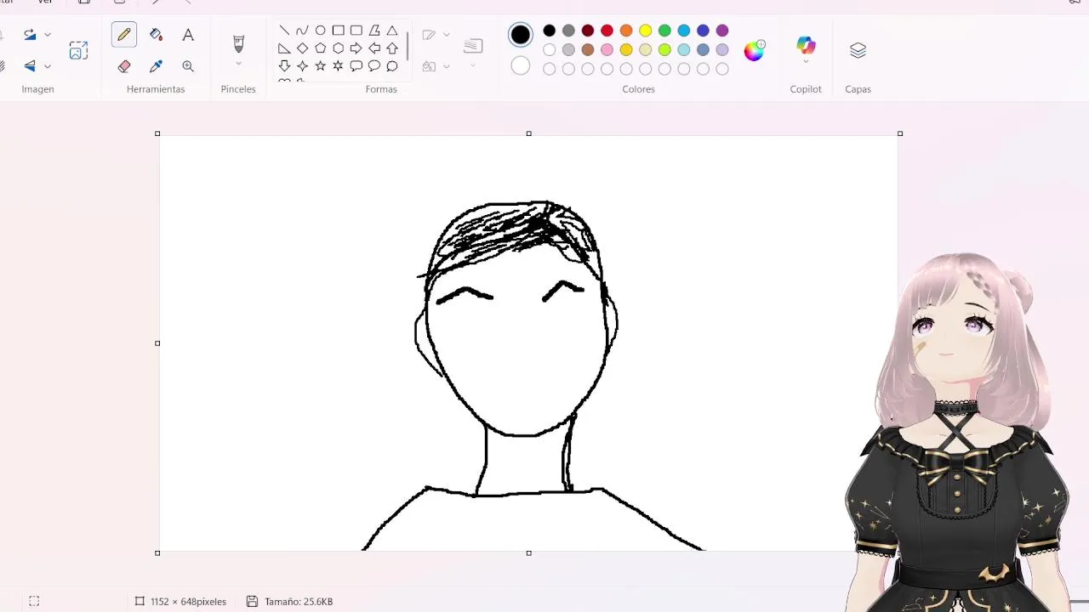This screenshot has height=612, width=1089.
Task: Select the Magnifier zoom tool
Action: point(188,66)
